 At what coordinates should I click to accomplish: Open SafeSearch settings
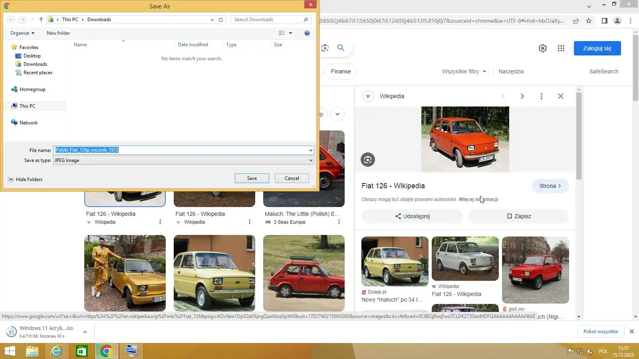click(x=604, y=71)
